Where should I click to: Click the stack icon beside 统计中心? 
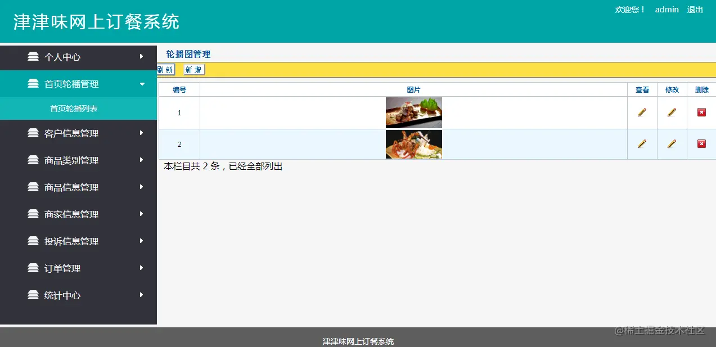pyautogui.click(x=33, y=295)
